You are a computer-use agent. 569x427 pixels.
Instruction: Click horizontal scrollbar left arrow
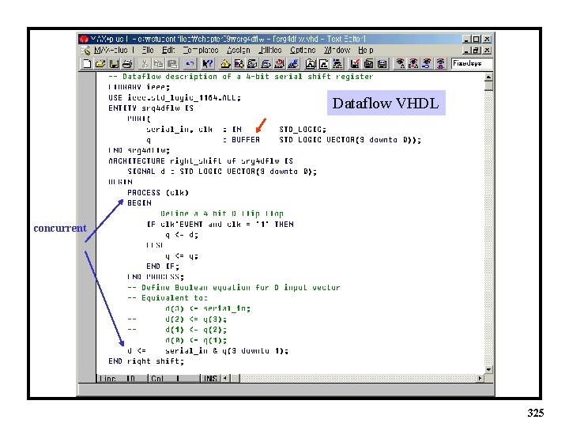tap(225, 378)
